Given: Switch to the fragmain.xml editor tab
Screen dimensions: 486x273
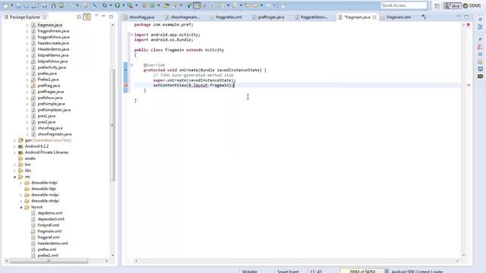Looking at the screenshot, I should (396, 17).
